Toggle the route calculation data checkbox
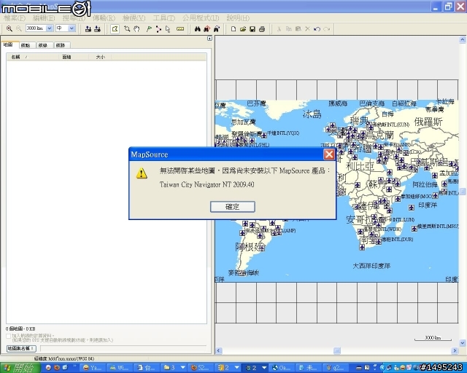The image size is (467, 373). click(8, 336)
